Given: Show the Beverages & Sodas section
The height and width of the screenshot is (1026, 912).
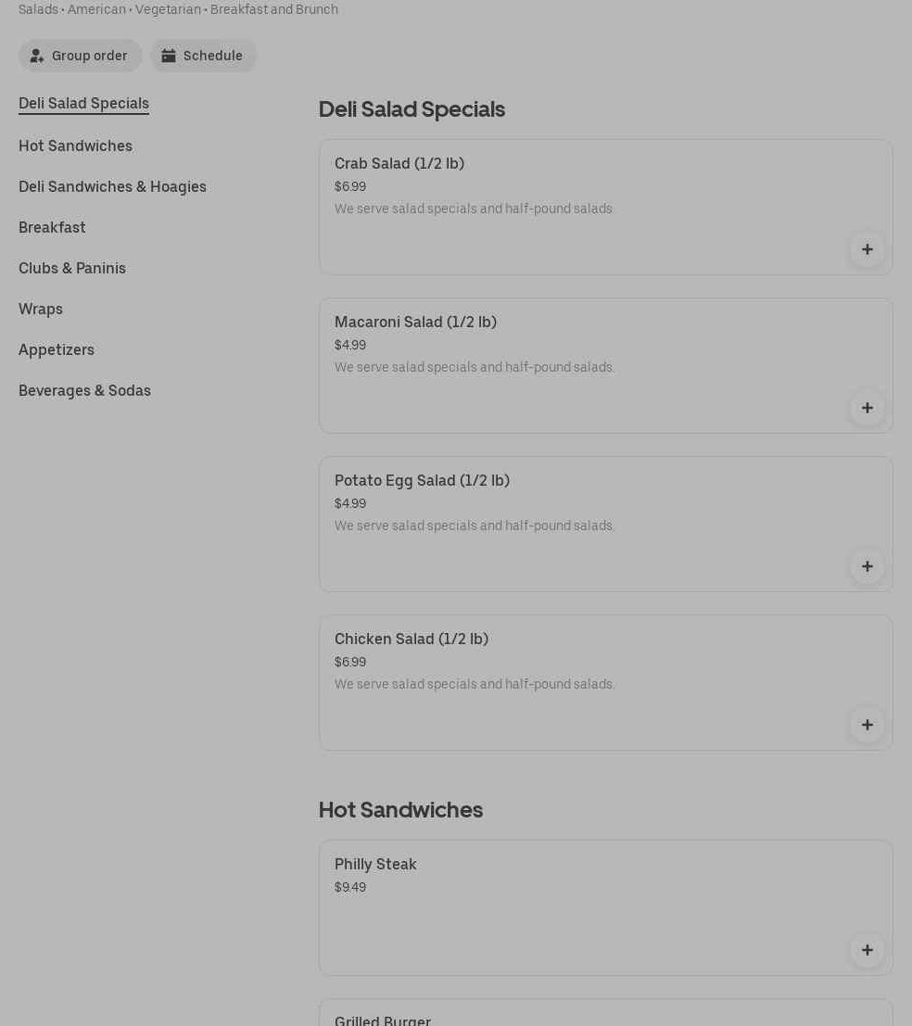Looking at the screenshot, I should [84, 391].
